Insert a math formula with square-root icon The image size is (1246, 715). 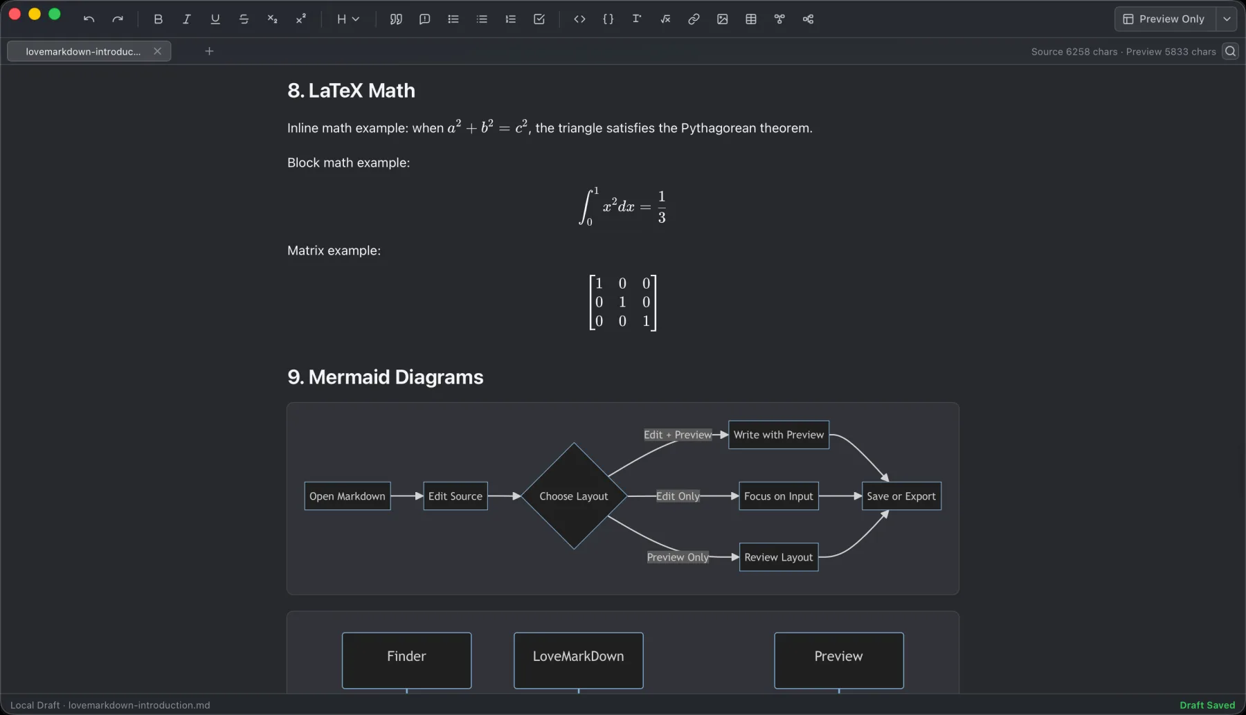tap(665, 19)
